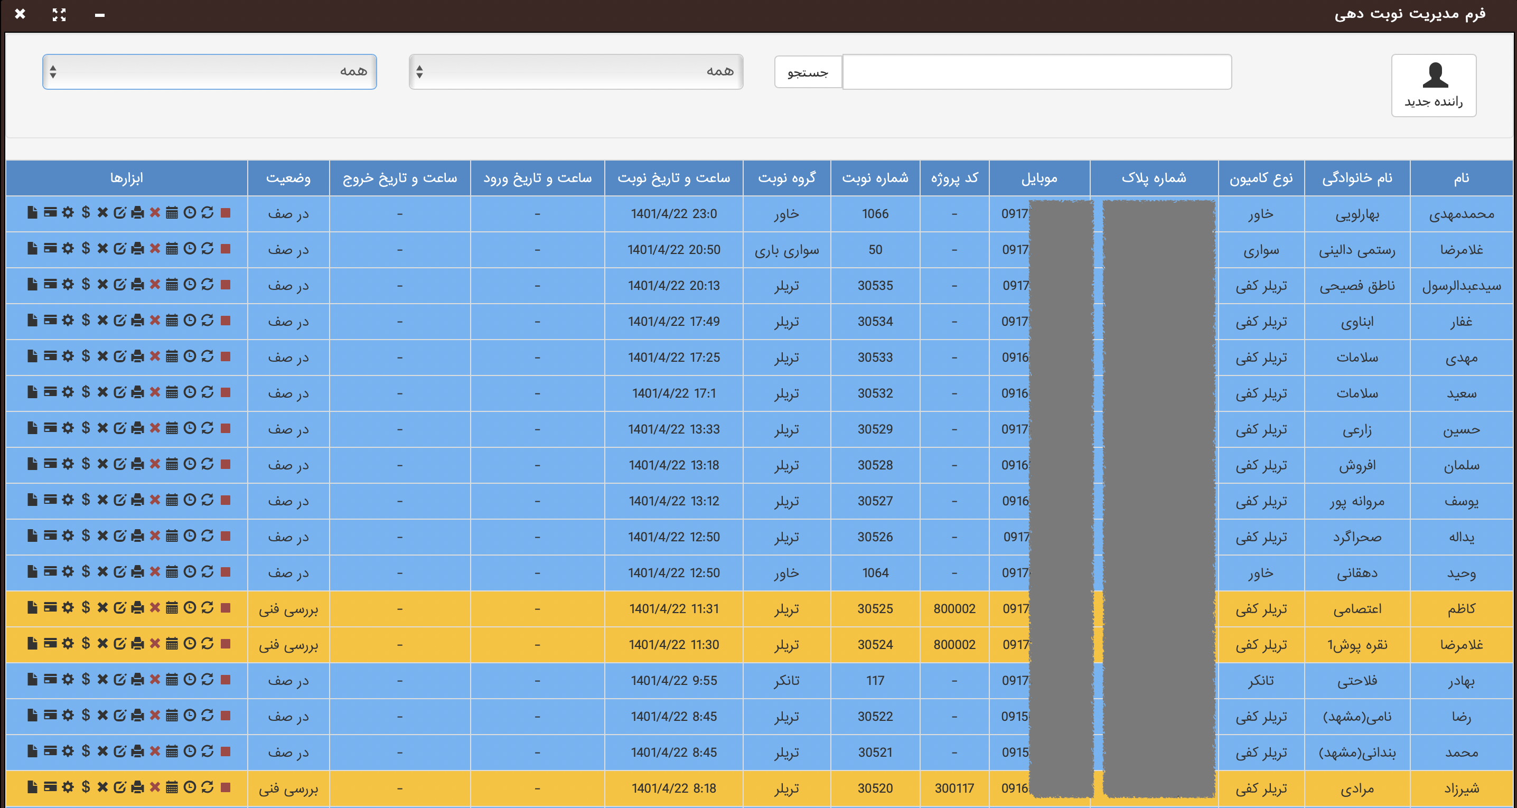Click the جستجو search button
The width and height of the screenshot is (1517, 808).
[807, 71]
